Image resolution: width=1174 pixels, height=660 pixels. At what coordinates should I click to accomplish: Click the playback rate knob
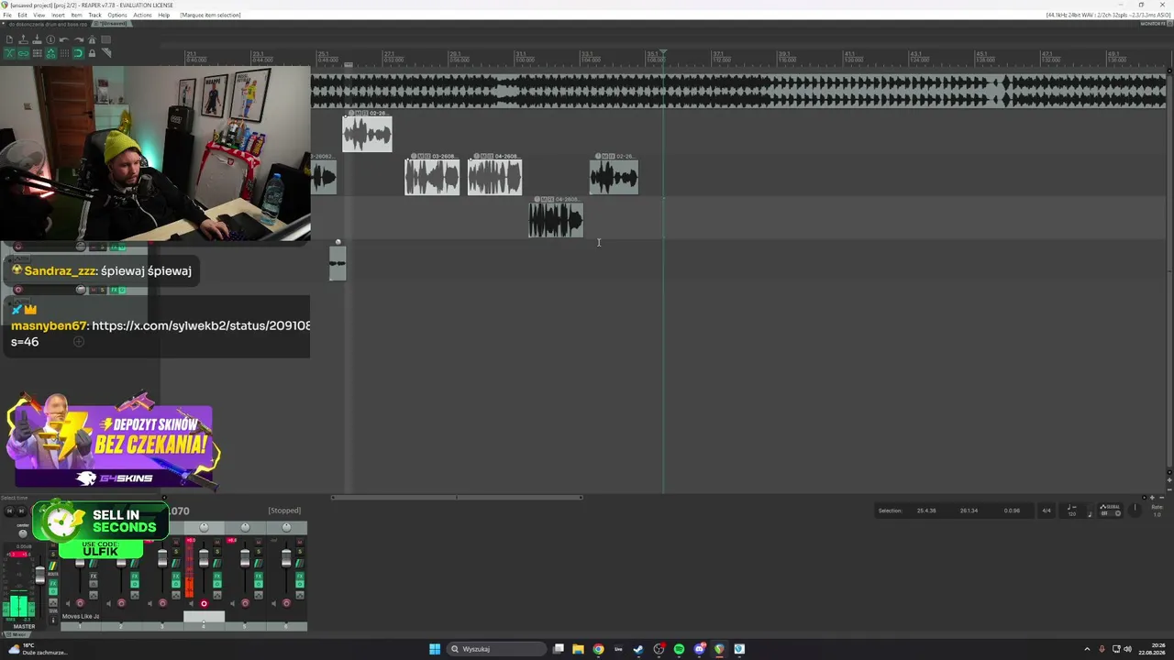pyautogui.click(x=1135, y=508)
